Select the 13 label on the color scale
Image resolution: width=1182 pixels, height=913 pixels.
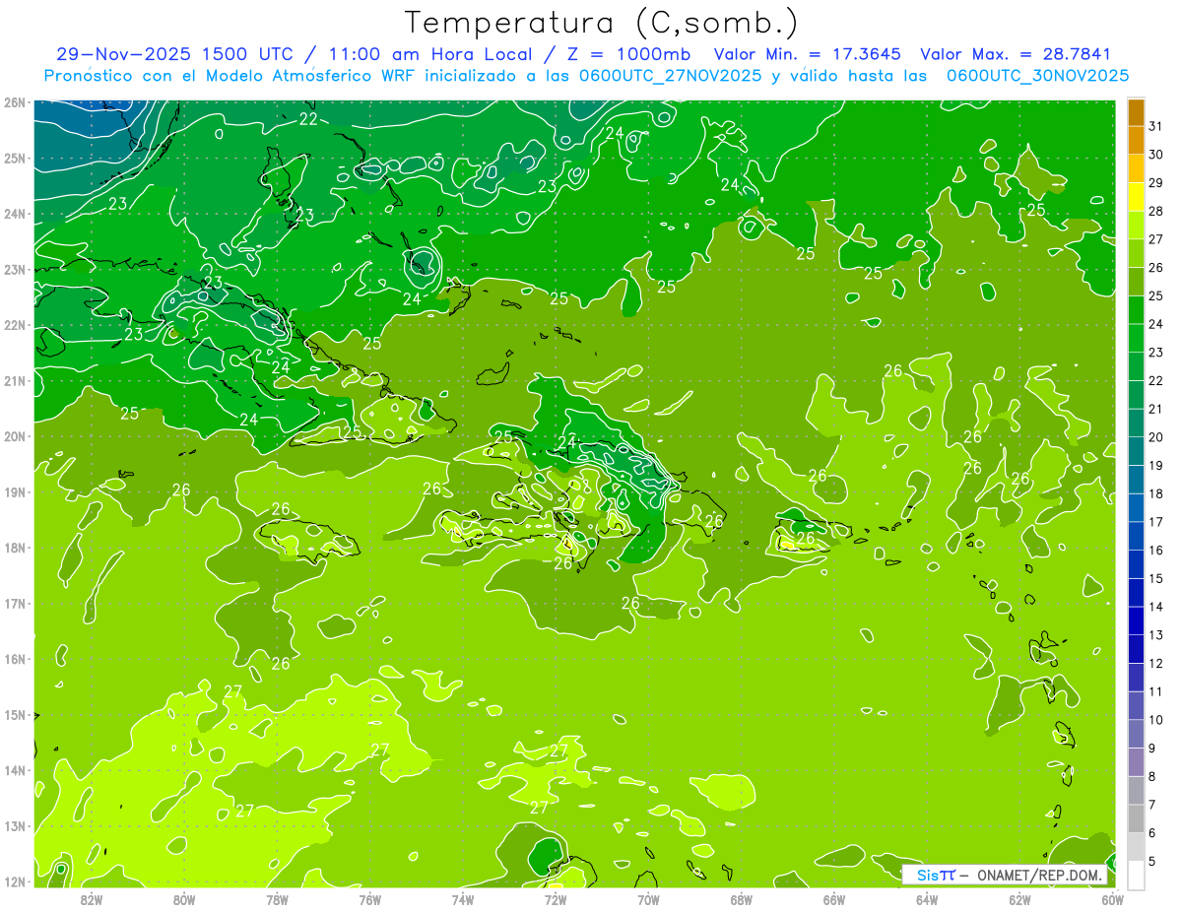[x=1156, y=635]
